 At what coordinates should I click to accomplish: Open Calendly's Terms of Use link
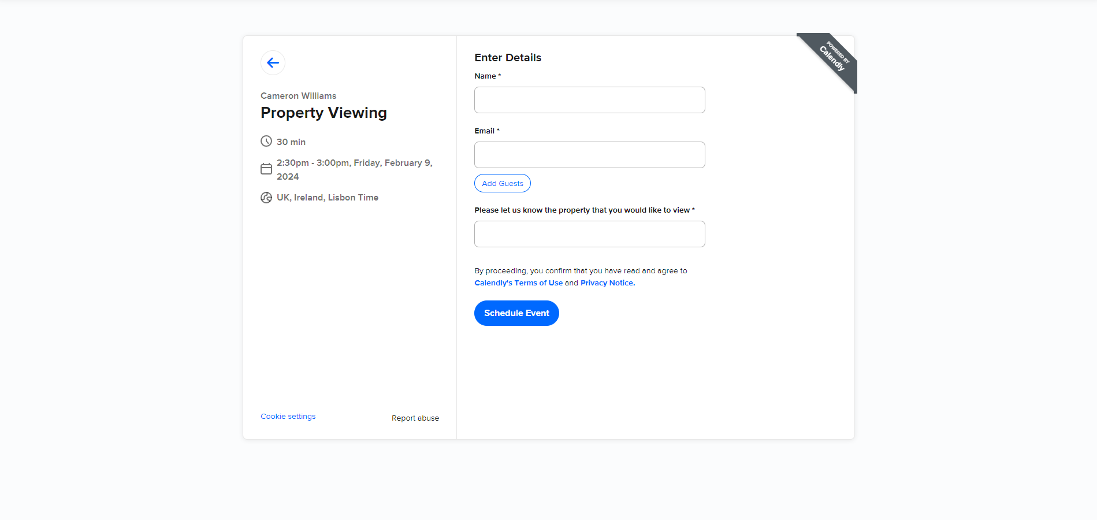click(518, 283)
